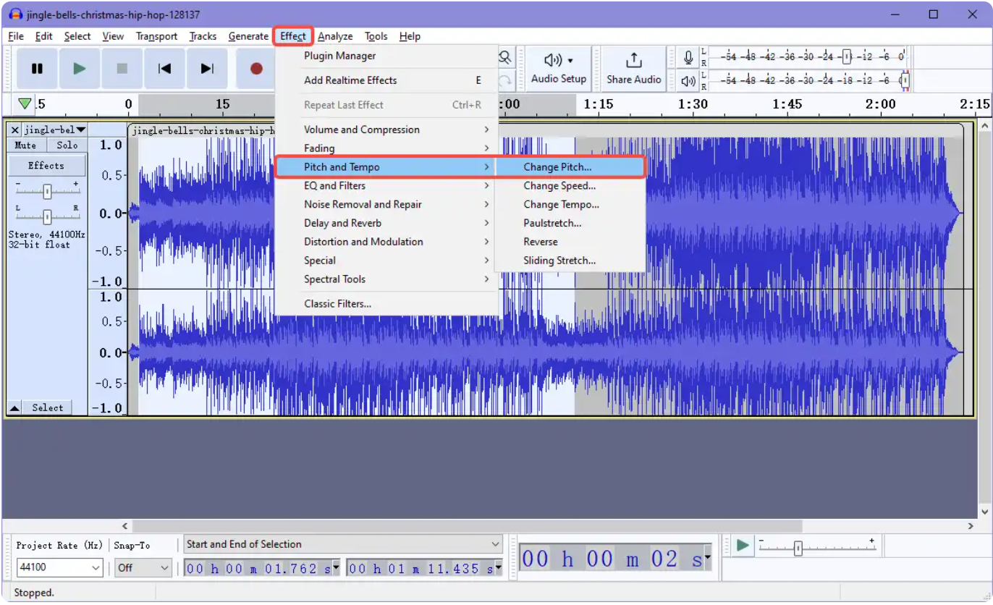The height and width of the screenshot is (605, 993).
Task: Open the Tracks menu
Action: 203,36
